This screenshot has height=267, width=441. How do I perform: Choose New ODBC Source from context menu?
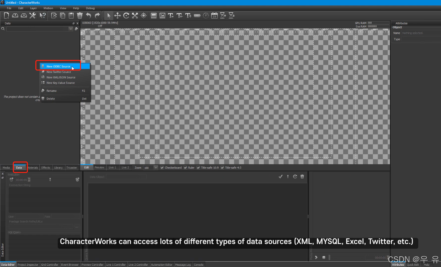coord(65,66)
